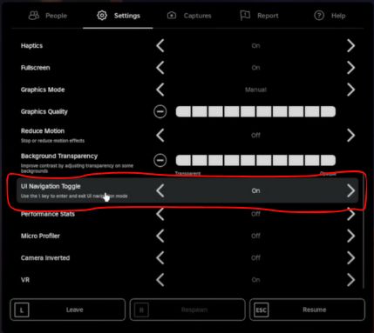Click the Graphics Mode 'Manual' value
The image size is (374, 333).
click(x=255, y=90)
